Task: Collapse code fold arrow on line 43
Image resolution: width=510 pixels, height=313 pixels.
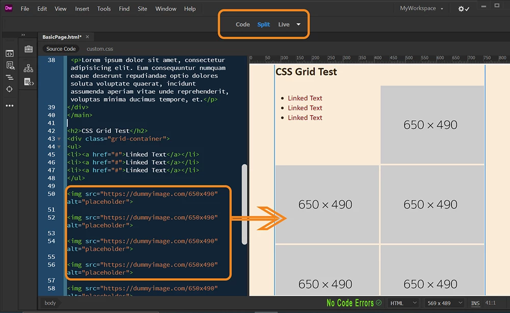Action: pyautogui.click(x=59, y=139)
